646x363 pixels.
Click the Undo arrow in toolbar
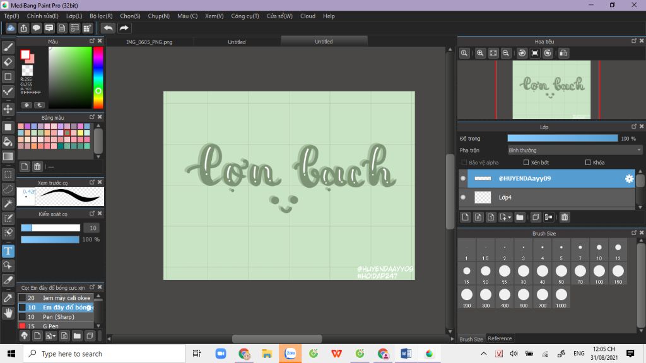tap(108, 28)
